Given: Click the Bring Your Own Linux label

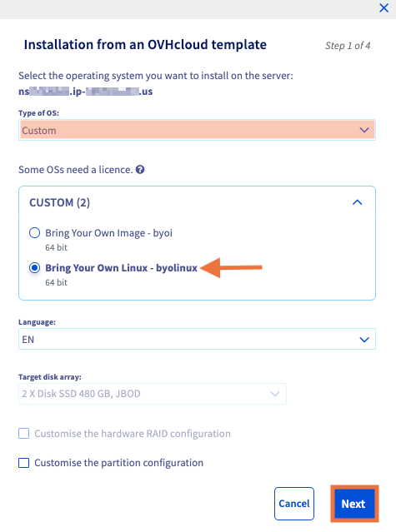Looking at the screenshot, I should pos(121,268).
